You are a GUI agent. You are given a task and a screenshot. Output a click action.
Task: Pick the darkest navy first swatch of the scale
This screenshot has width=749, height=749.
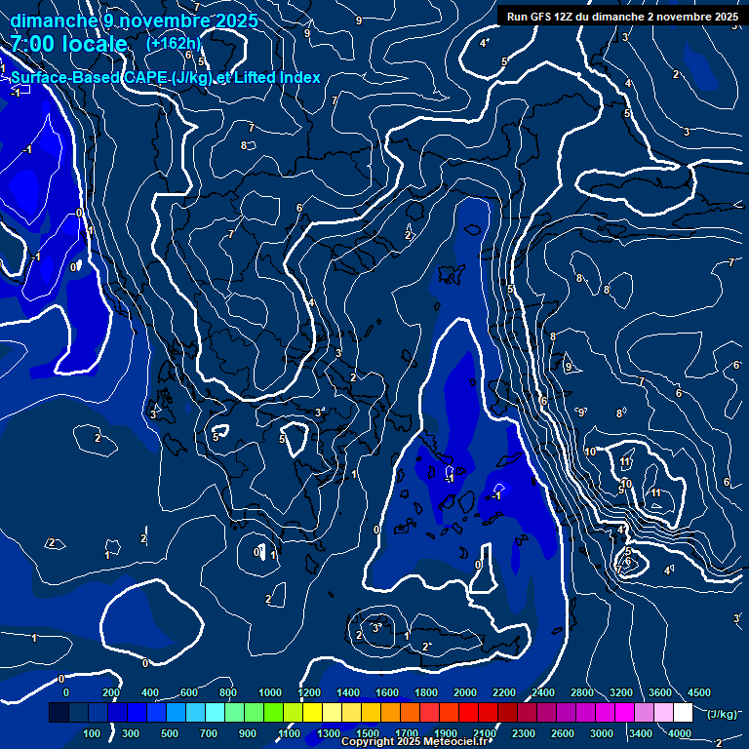pos(59,712)
